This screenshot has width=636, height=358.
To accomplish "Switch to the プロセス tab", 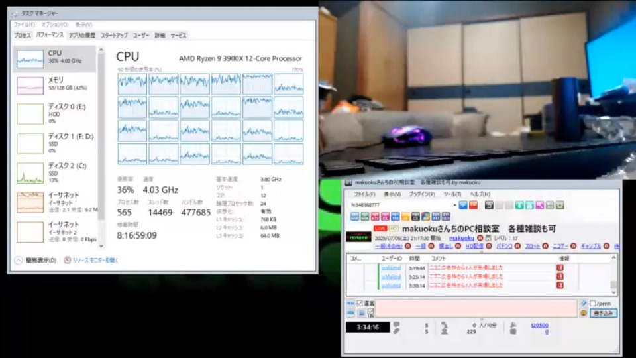I will click(23, 36).
